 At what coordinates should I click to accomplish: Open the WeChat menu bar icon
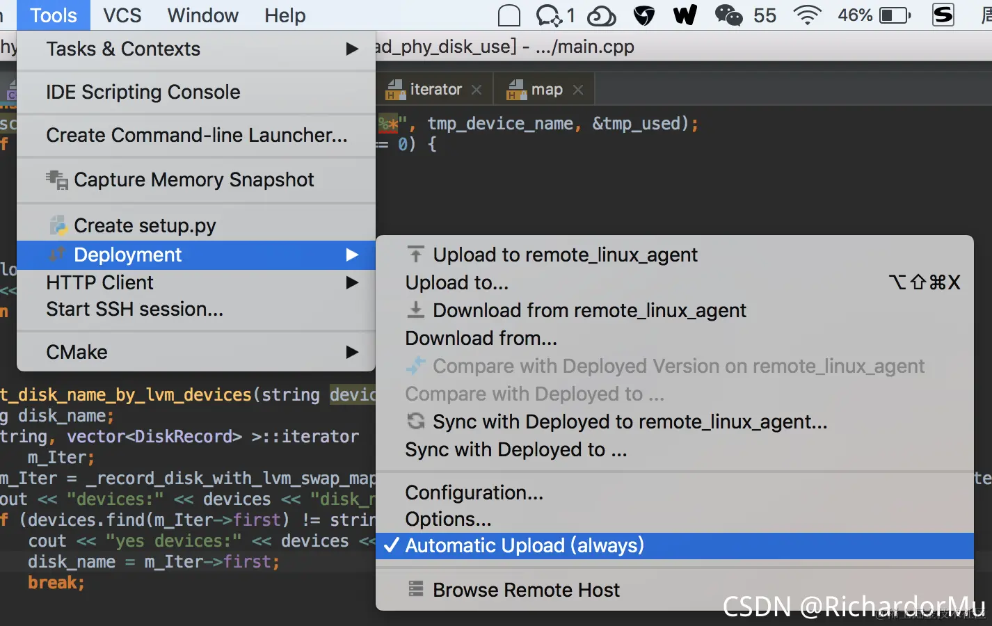tap(728, 15)
